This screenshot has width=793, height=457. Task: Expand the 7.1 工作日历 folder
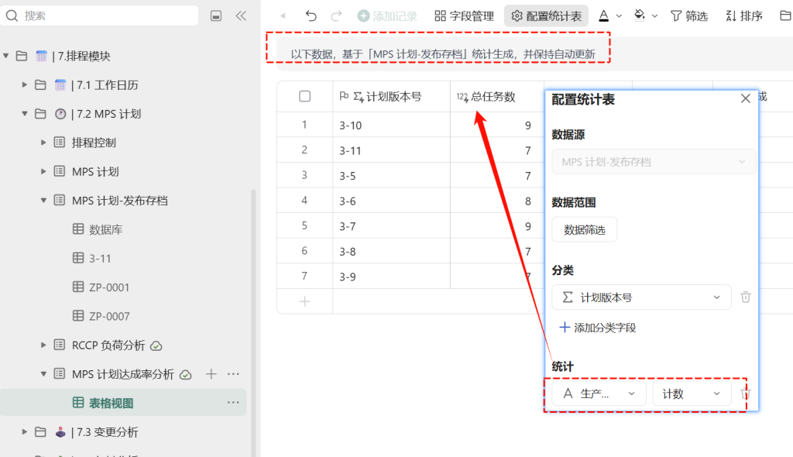coord(24,84)
